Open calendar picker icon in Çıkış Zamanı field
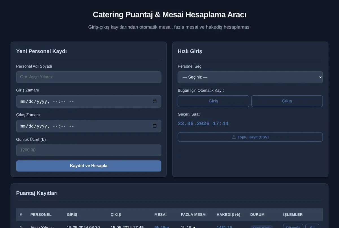Image resolution: width=339 pixels, height=228 pixels. coord(155,126)
